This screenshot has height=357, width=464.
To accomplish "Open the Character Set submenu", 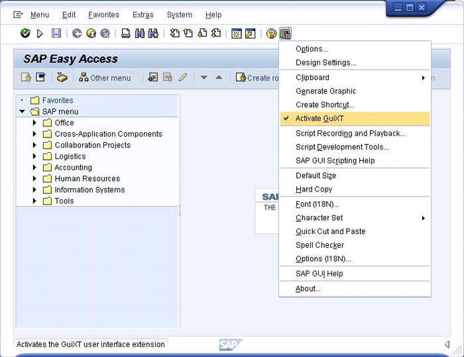I will click(x=355, y=218).
